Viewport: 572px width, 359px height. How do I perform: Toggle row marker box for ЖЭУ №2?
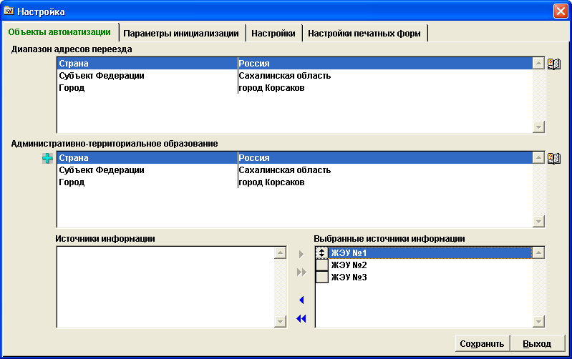322,265
